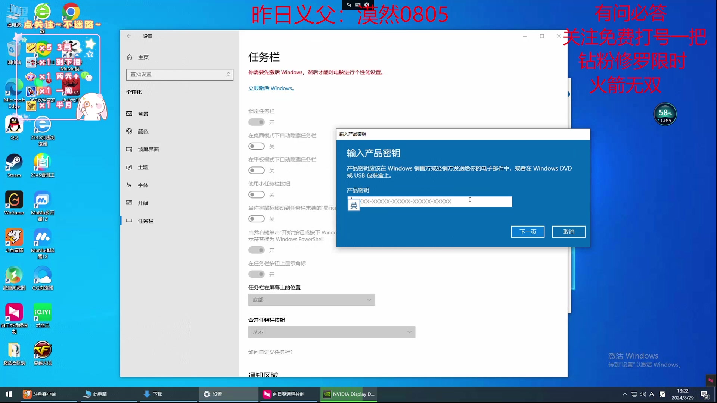Screen dimensions: 717x403
Task: Open the QQ desktop icon
Action: [14, 128]
